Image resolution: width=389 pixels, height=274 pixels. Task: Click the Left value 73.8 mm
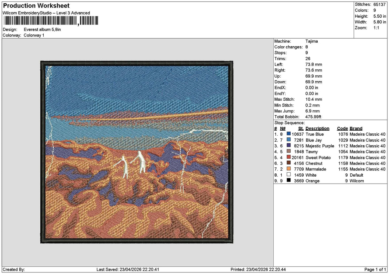tap(314, 64)
